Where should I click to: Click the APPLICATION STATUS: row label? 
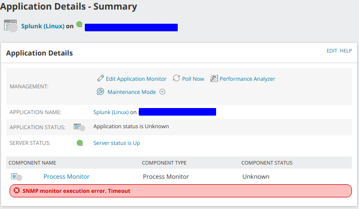[37, 127]
